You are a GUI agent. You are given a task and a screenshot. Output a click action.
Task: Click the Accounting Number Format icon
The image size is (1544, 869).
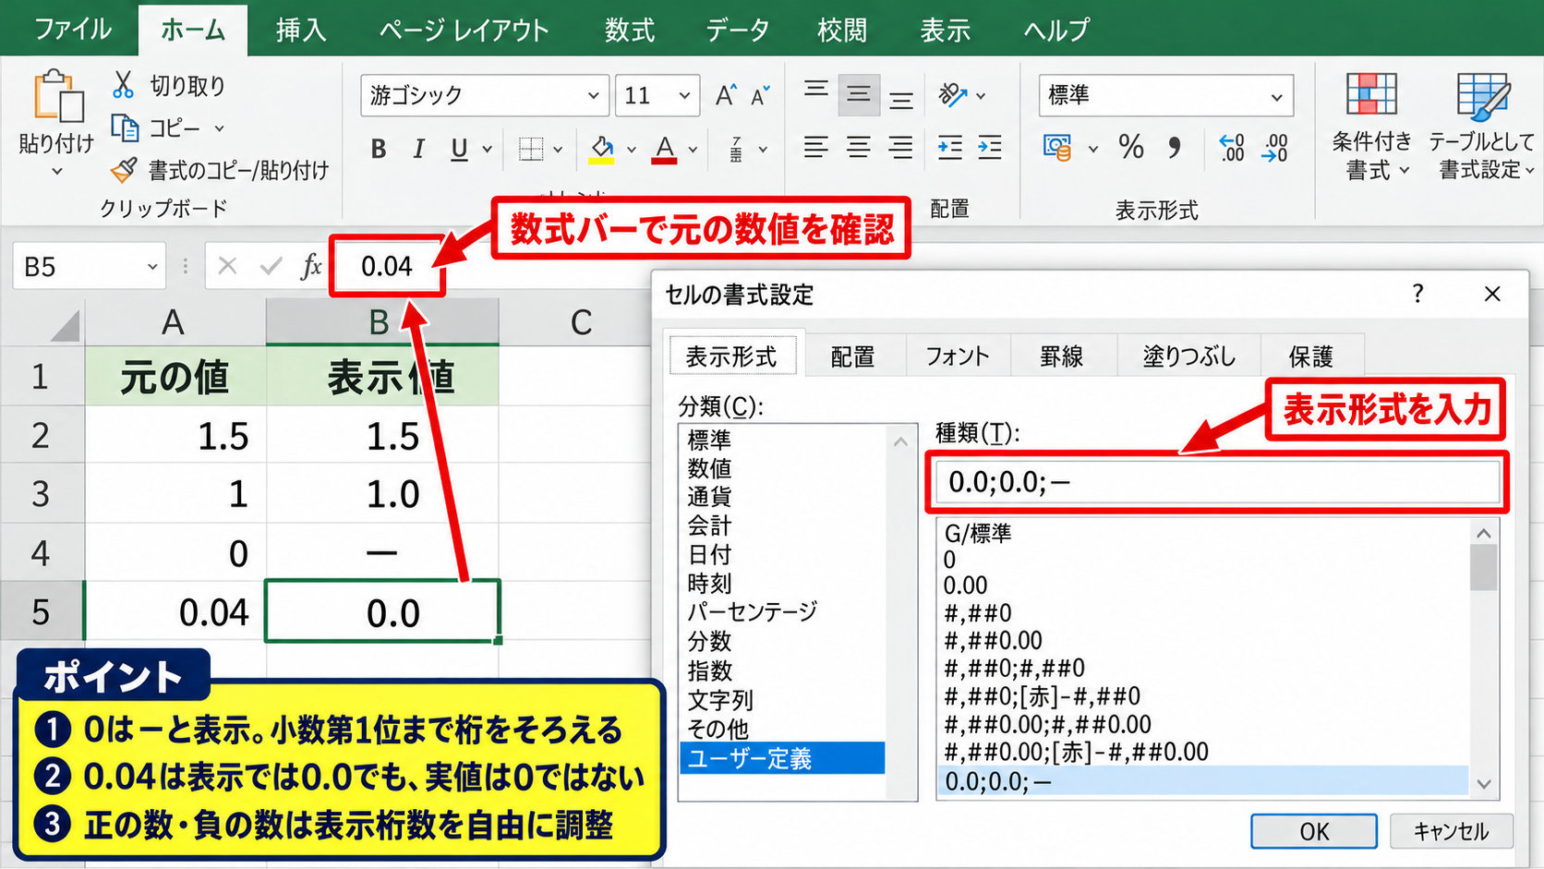tap(1057, 147)
